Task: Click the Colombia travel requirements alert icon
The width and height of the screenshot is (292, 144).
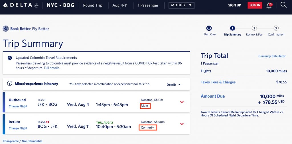Action: [x=10, y=58]
